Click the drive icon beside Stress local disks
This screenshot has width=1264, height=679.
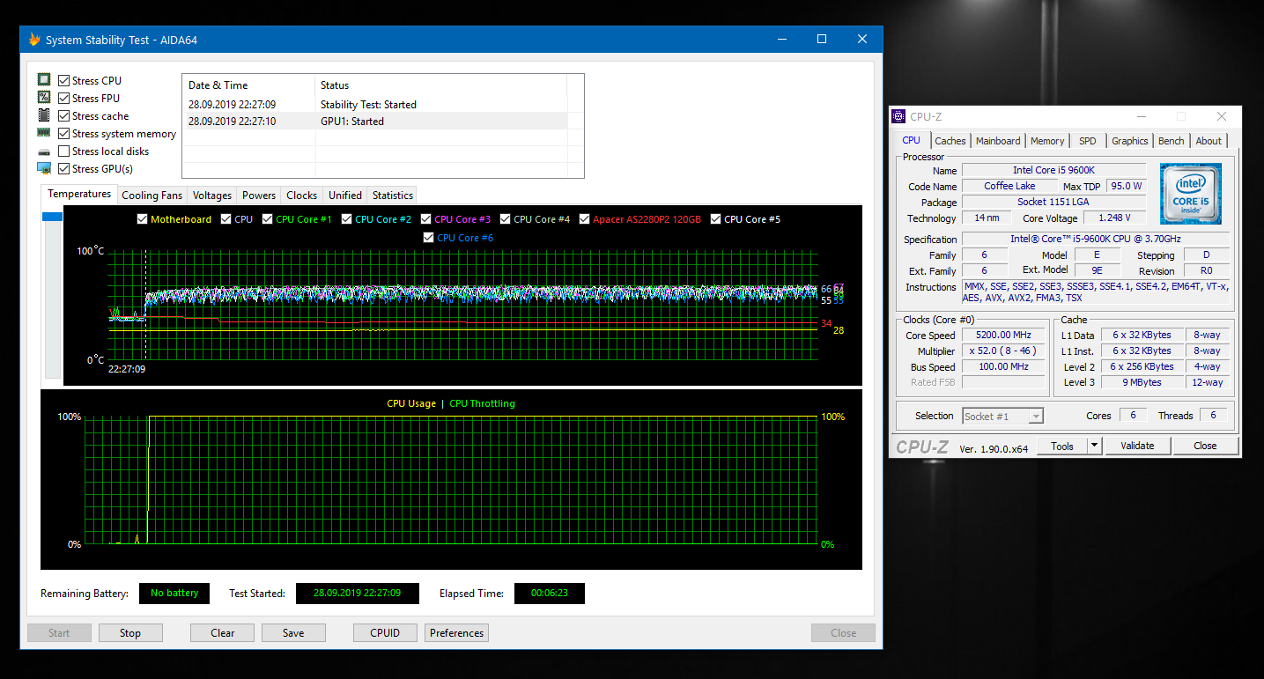click(x=44, y=151)
